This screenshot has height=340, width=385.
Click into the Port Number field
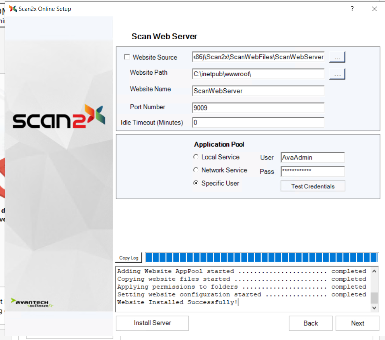pos(258,108)
